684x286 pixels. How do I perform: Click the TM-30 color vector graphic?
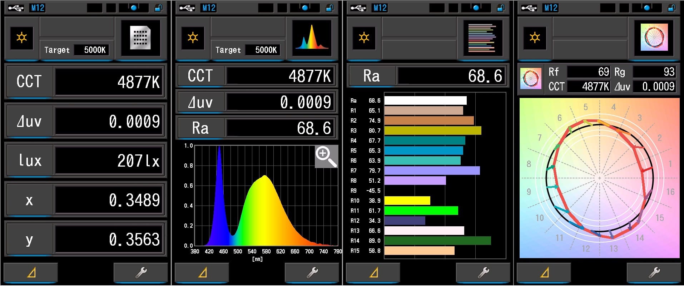[599, 178]
